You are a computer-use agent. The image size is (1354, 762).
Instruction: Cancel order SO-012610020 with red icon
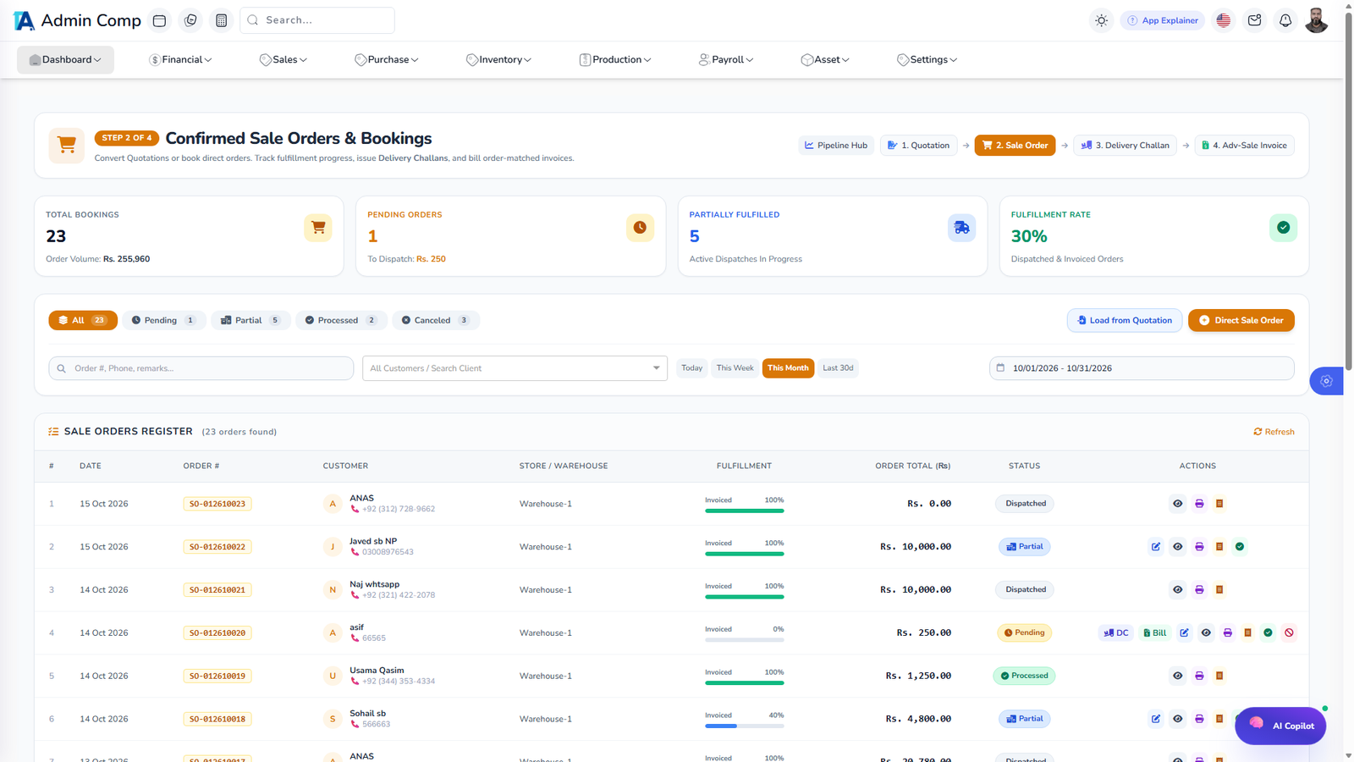pos(1289,632)
